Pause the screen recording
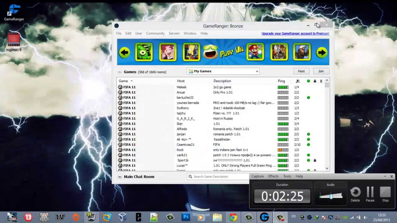 pos(370,195)
